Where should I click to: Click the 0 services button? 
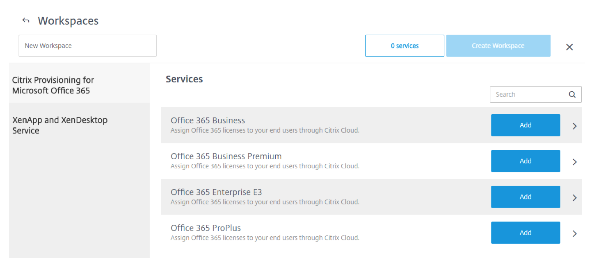coord(405,46)
